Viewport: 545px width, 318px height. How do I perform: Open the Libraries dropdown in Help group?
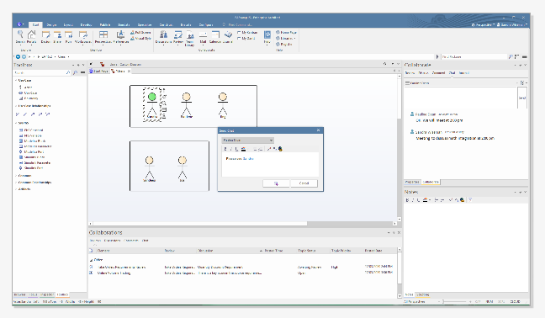click(286, 38)
